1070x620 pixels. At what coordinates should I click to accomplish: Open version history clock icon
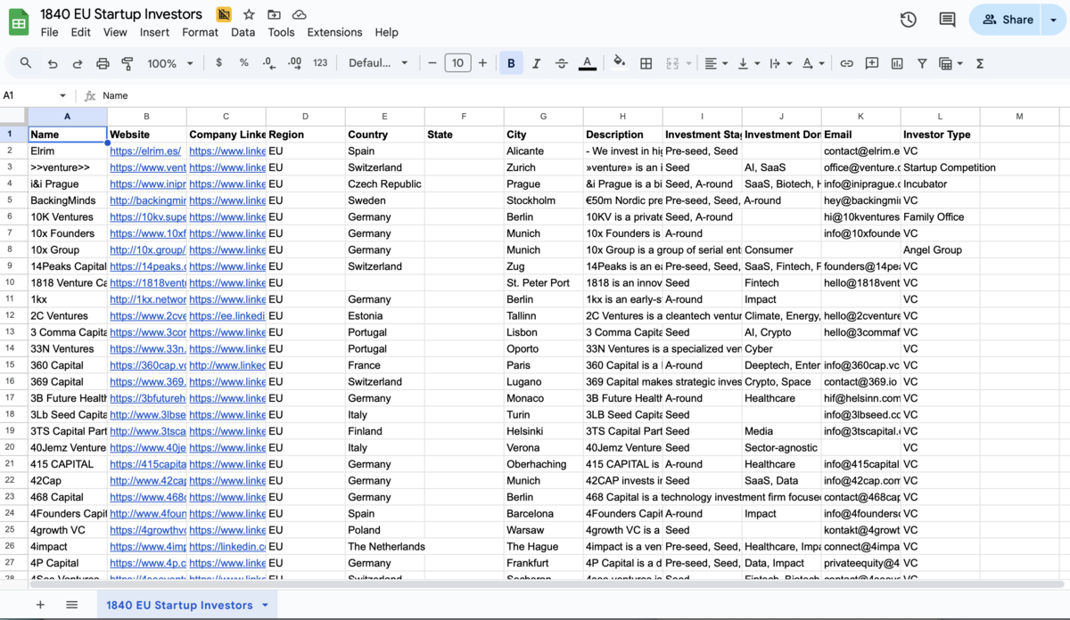[908, 20]
